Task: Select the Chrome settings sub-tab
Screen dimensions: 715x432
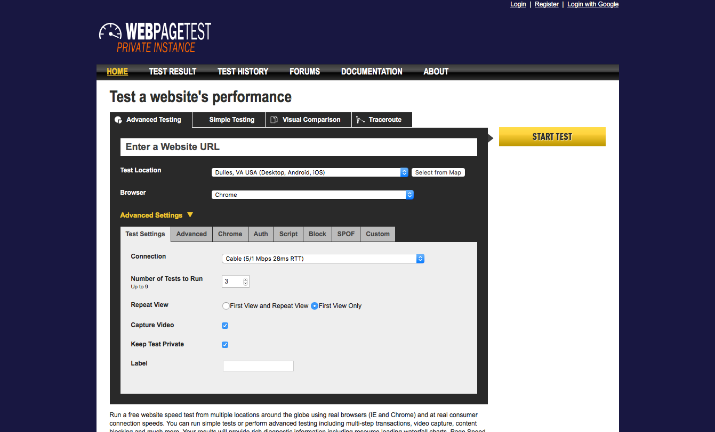Action: click(230, 234)
